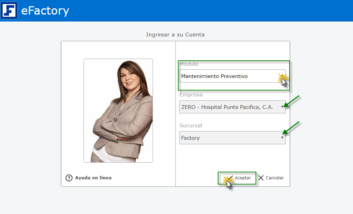Expand the Empresa dropdown arrow

pos(282,107)
